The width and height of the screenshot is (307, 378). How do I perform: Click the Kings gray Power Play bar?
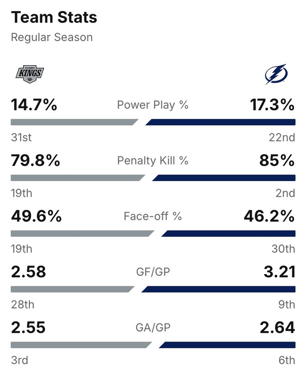tap(73, 122)
